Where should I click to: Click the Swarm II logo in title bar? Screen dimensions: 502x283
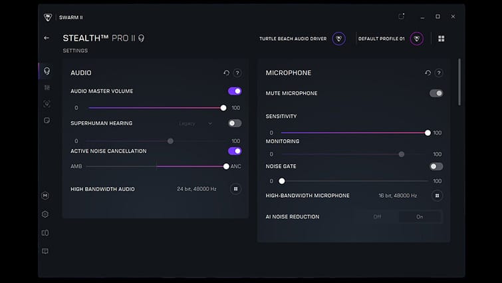[48, 17]
